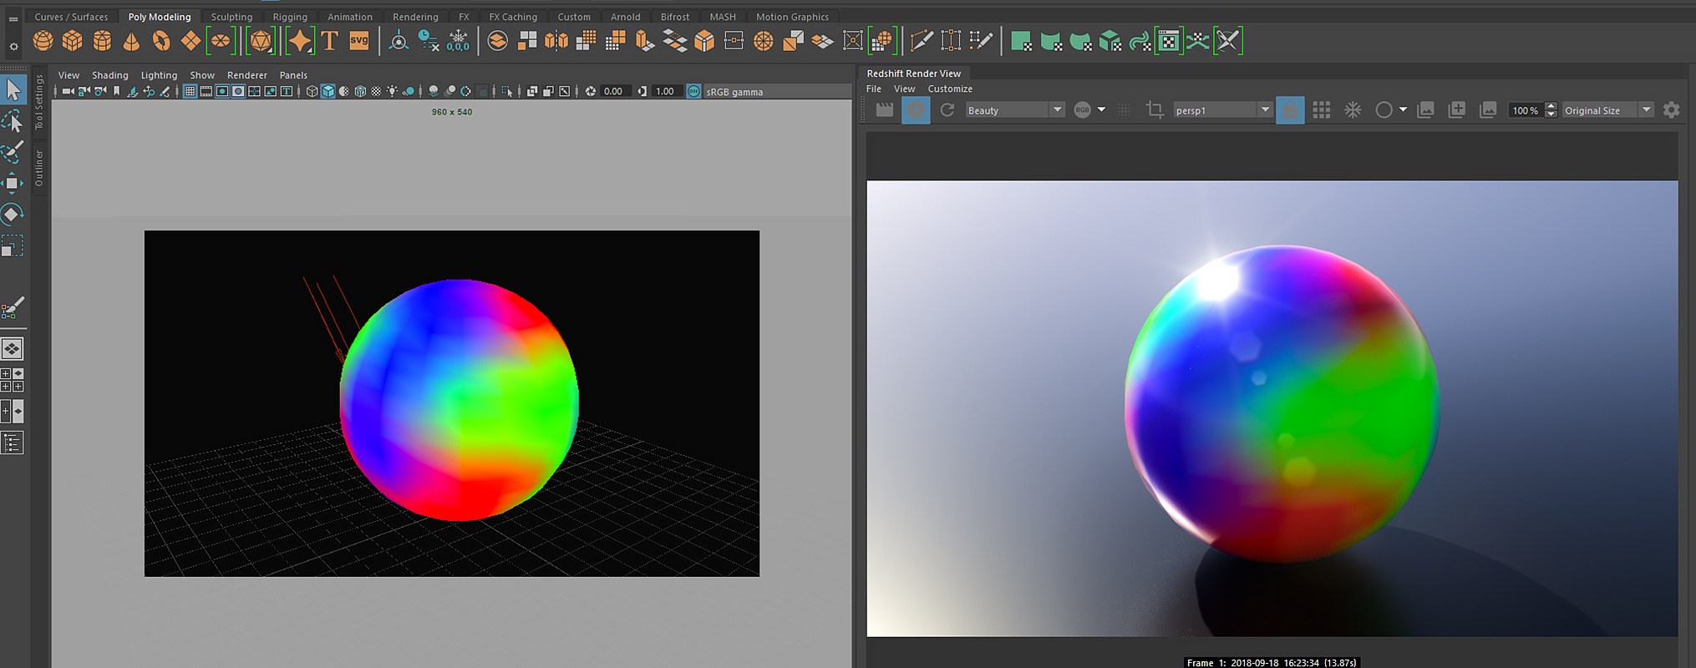Click the viewport gamma value field 1.00
This screenshot has width=1696, height=668.
[665, 92]
